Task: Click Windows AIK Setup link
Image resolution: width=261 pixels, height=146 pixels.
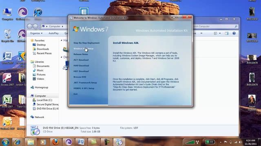Action: click(x=83, y=49)
